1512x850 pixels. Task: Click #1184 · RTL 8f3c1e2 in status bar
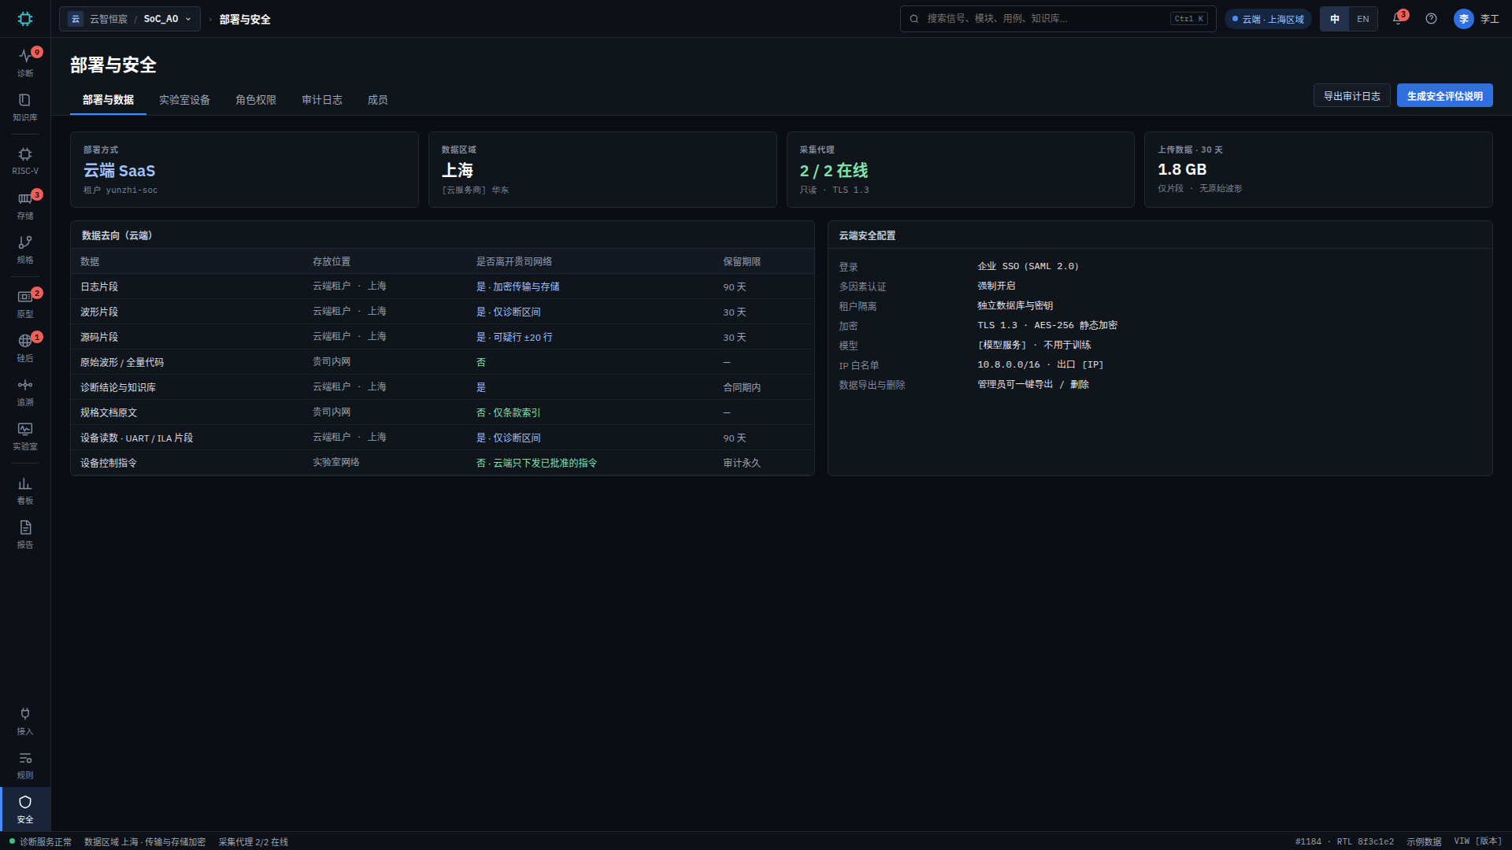pos(1344,841)
